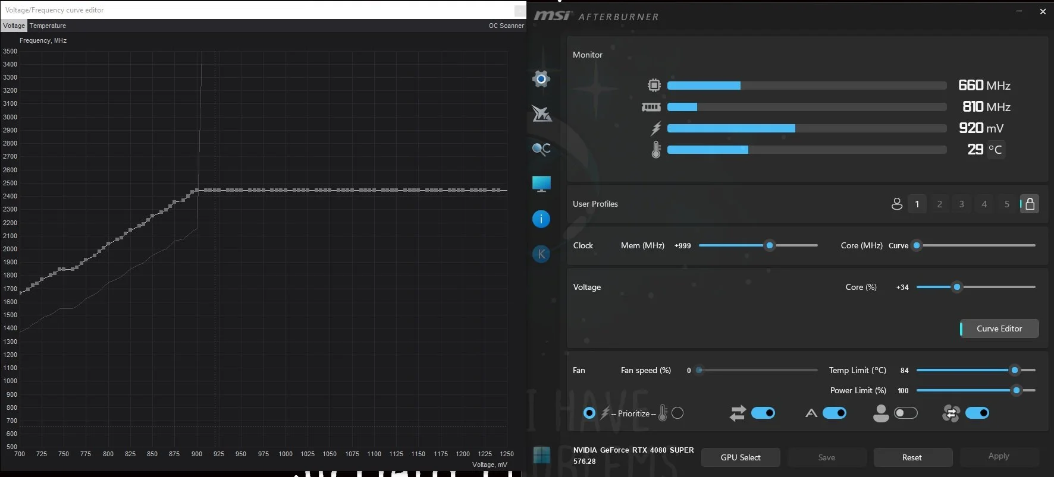This screenshot has width=1054, height=477.
Task: Click the Core voltage (%) slider handle
Action: (957, 287)
